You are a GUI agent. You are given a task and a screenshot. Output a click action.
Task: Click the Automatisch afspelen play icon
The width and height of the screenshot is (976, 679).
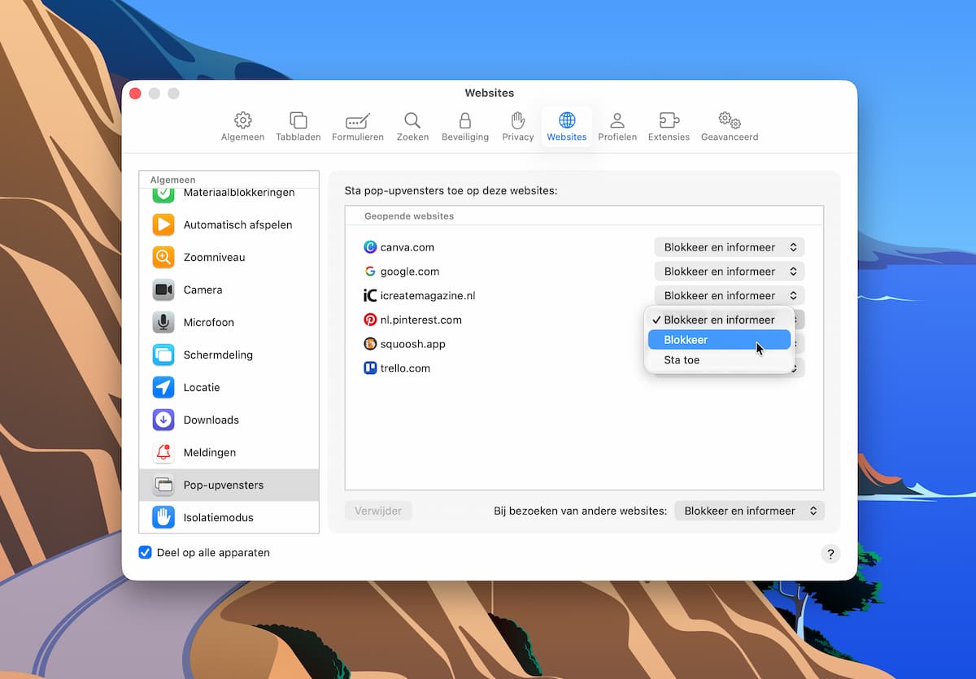pos(163,224)
